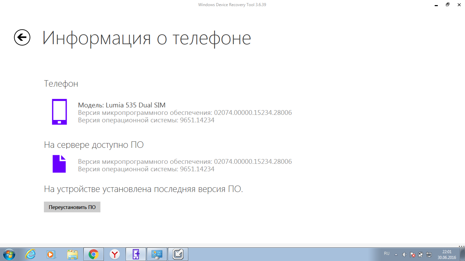Open the volume control in the tray
Viewport: 465px width, 261px height.
[x=404, y=254]
